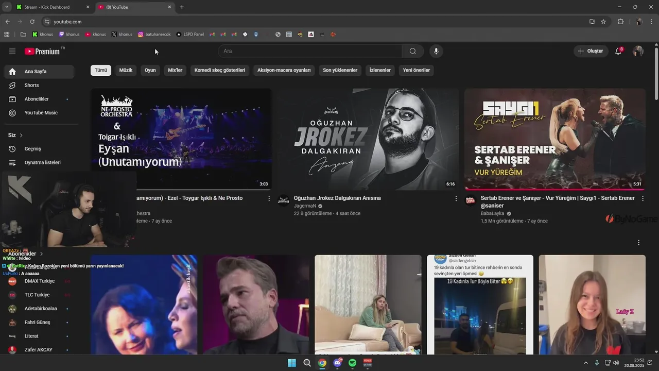This screenshot has width=659, height=371.
Task: Open Chrome apps grid shortcut
Action: pyautogui.click(x=7, y=35)
